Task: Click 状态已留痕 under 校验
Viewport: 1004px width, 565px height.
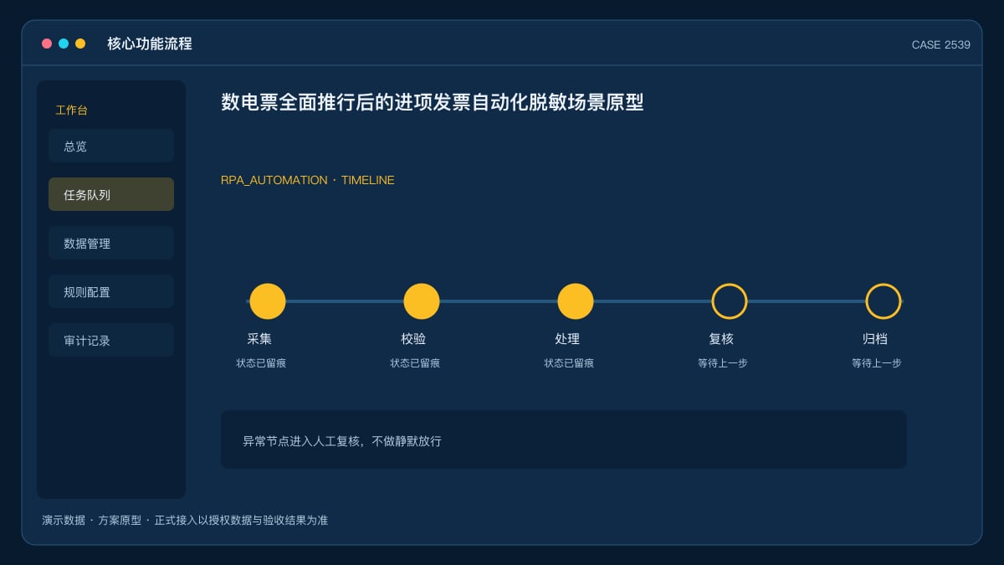Action: click(415, 363)
